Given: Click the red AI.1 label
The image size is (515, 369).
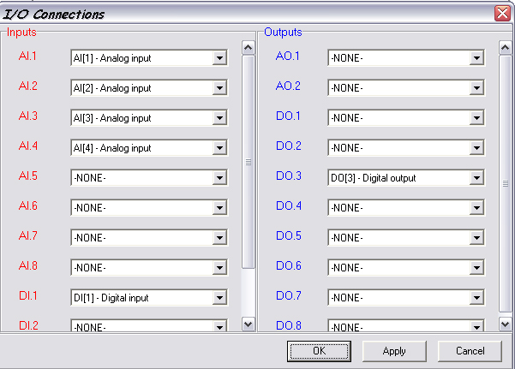Looking at the screenshot, I should coord(27,57).
